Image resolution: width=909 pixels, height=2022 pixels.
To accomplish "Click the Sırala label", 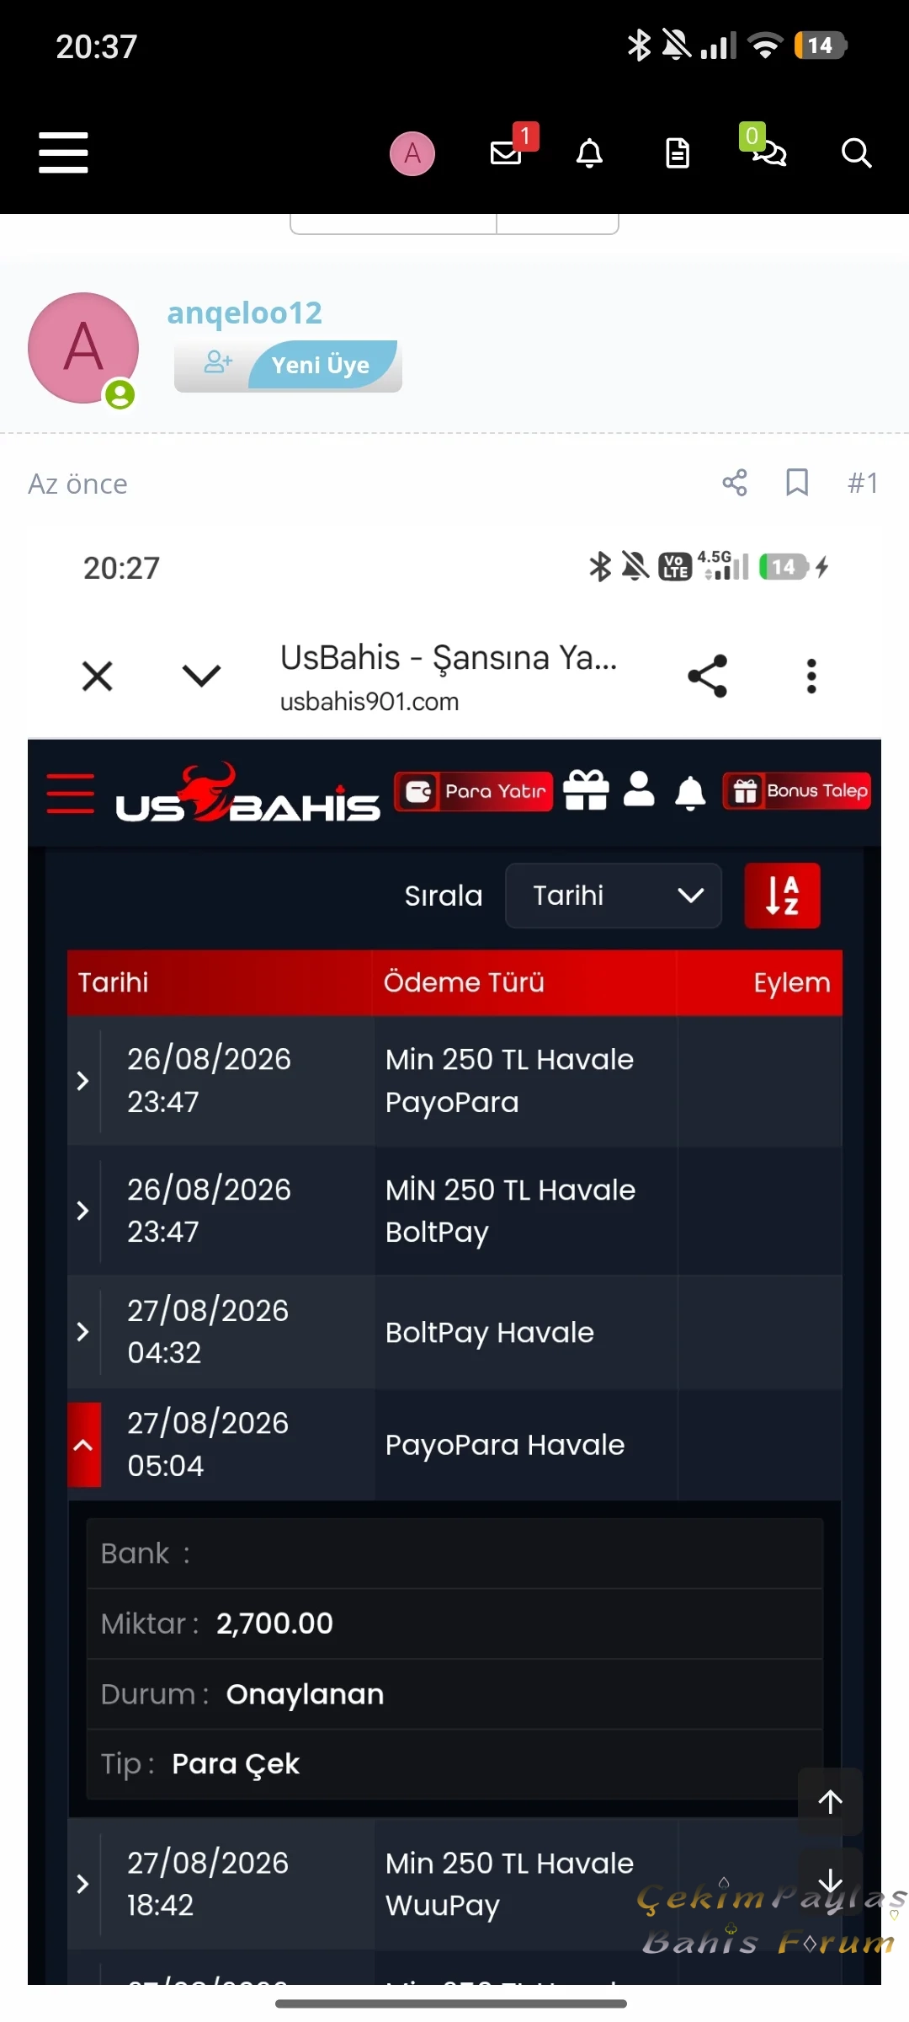I will [444, 896].
